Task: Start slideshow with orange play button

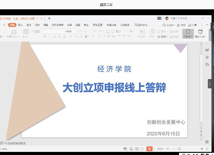Action: (149, 149)
